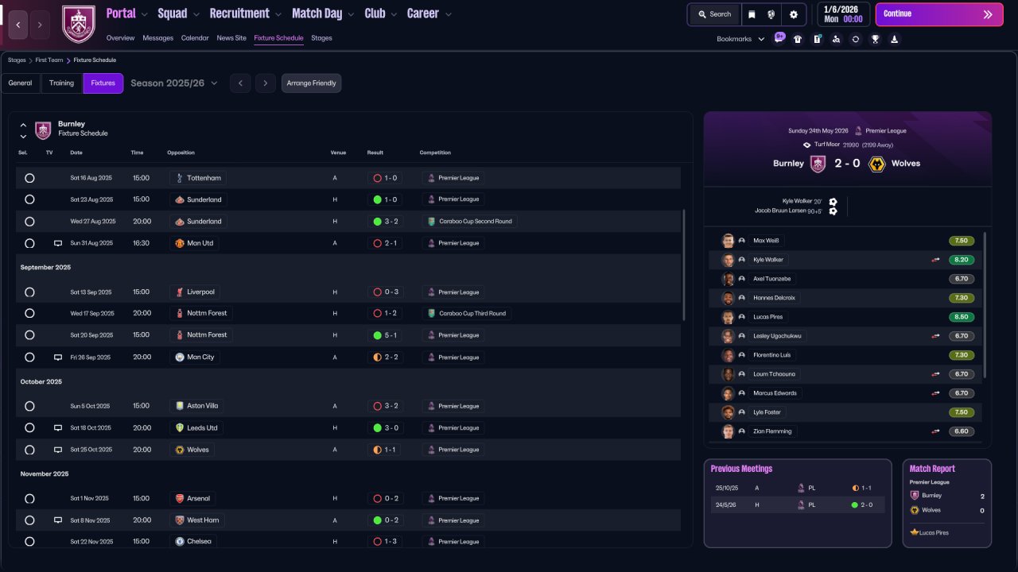Click the Arrange Friendly button
This screenshot has width=1018, height=572.
click(x=311, y=83)
